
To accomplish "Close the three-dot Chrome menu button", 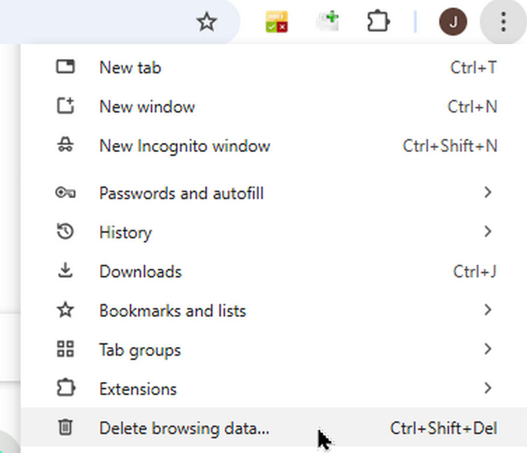I will pos(503,23).
